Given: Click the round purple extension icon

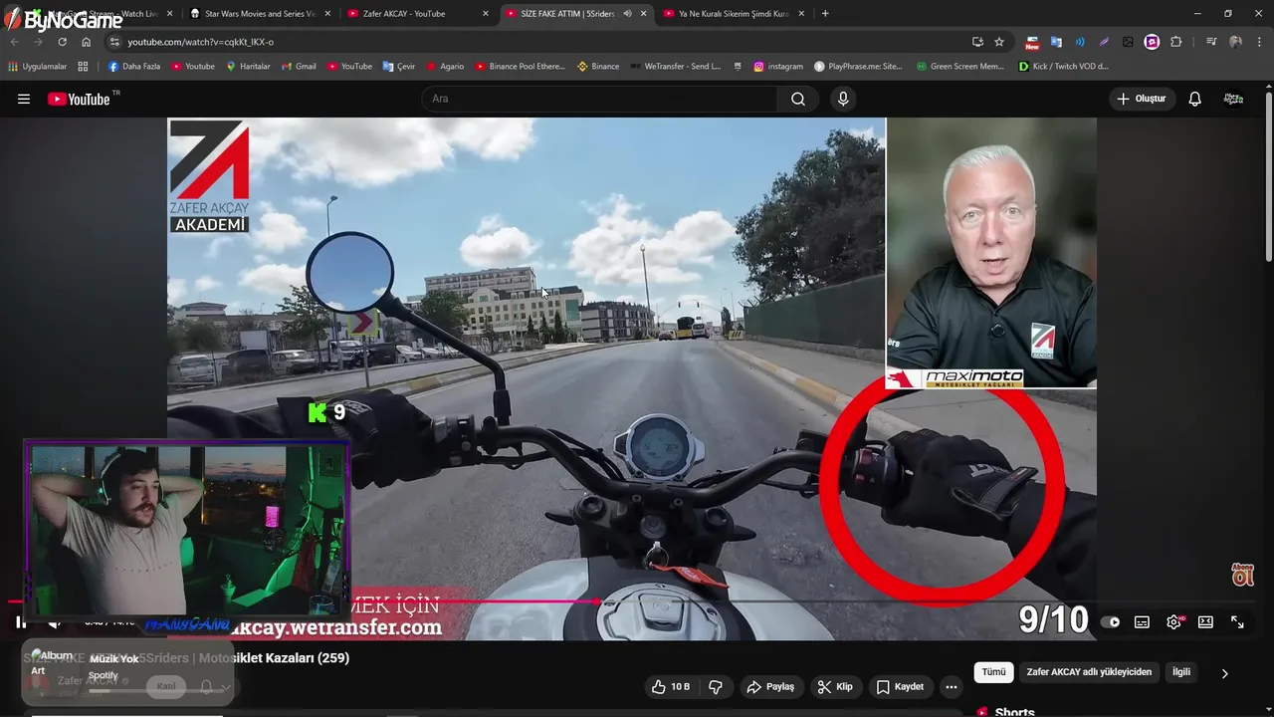Looking at the screenshot, I should click(x=1152, y=42).
